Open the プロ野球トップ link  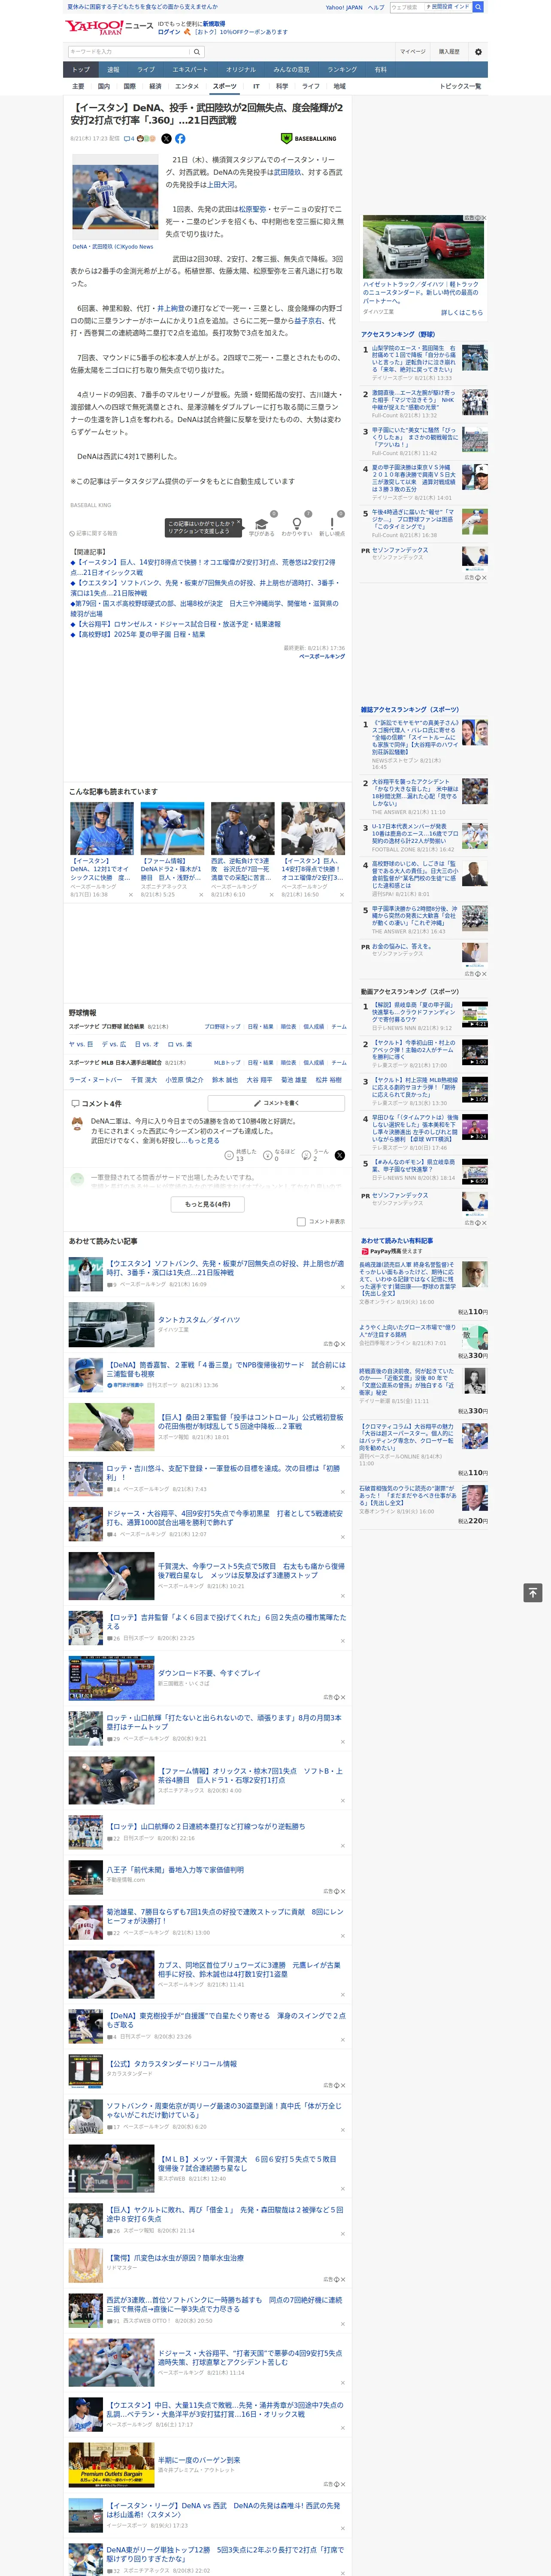click(x=222, y=1026)
